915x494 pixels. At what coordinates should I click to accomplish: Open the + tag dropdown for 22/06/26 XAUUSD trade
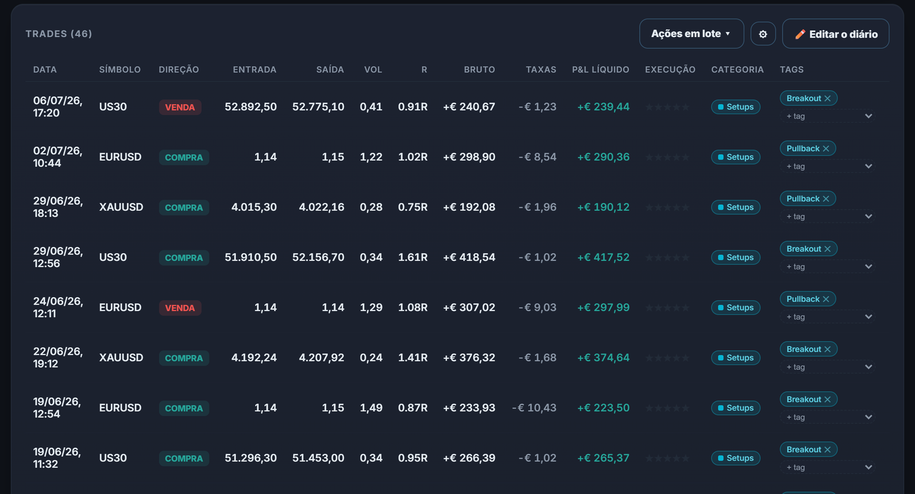(828, 367)
